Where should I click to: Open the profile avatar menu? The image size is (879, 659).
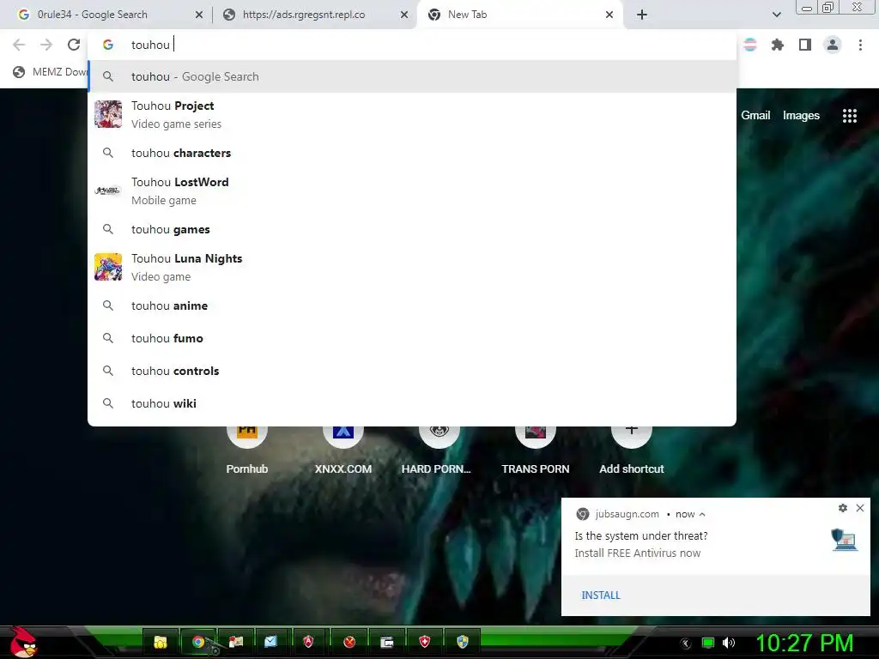(833, 45)
